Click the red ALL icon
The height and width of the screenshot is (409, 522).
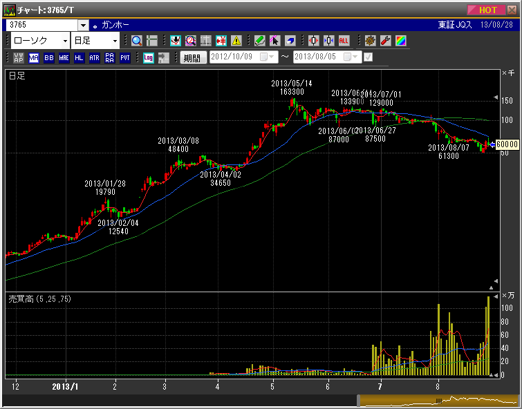click(344, 41)
